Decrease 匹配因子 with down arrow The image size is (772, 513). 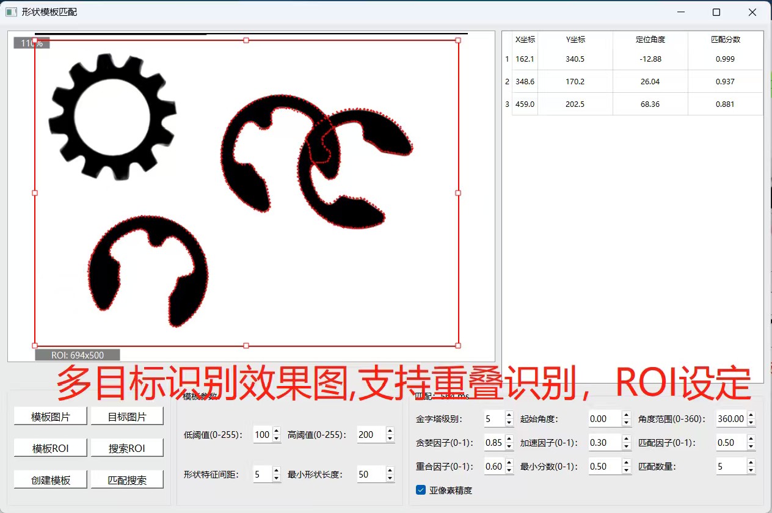(x=751, y=446)
